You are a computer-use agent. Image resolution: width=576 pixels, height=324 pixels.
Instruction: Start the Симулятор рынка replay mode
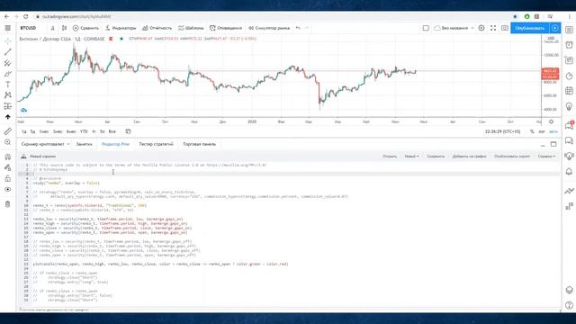(269, 28)
